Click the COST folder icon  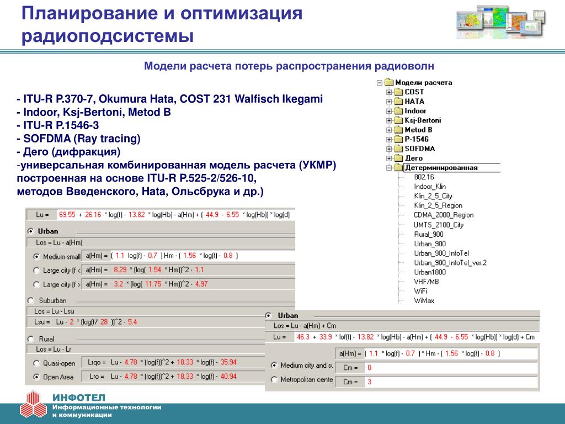(398, 92)
